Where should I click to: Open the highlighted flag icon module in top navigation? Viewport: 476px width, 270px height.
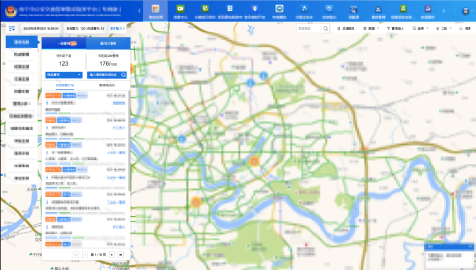156,11
